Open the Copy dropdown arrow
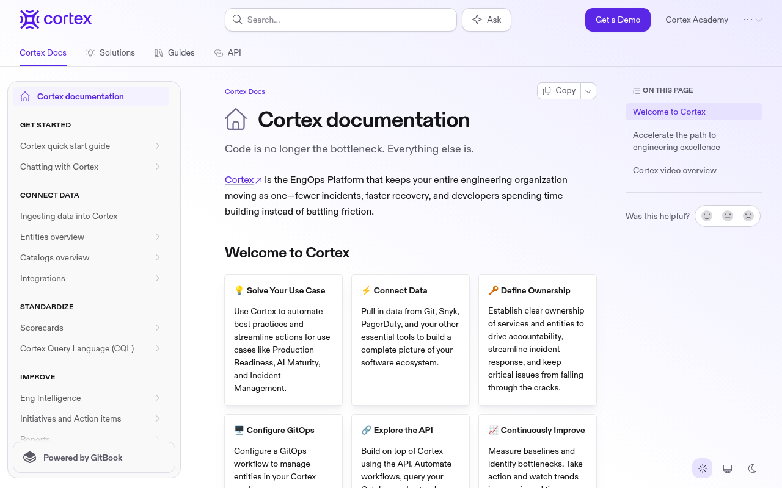The width and height of the screenshot is (782, 488). click(x=588, y=91)
